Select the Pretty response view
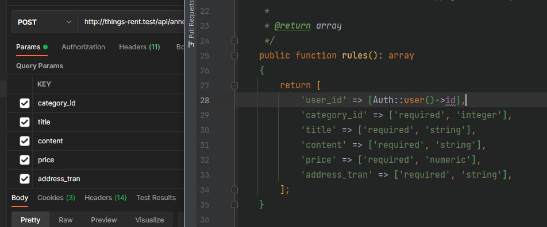This screenshot has width=547, height=227. 30,220
